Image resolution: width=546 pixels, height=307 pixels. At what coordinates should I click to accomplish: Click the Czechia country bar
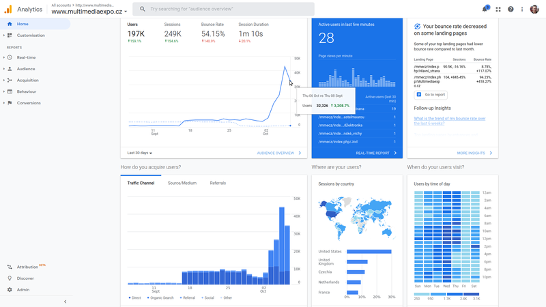pos(356,272)
